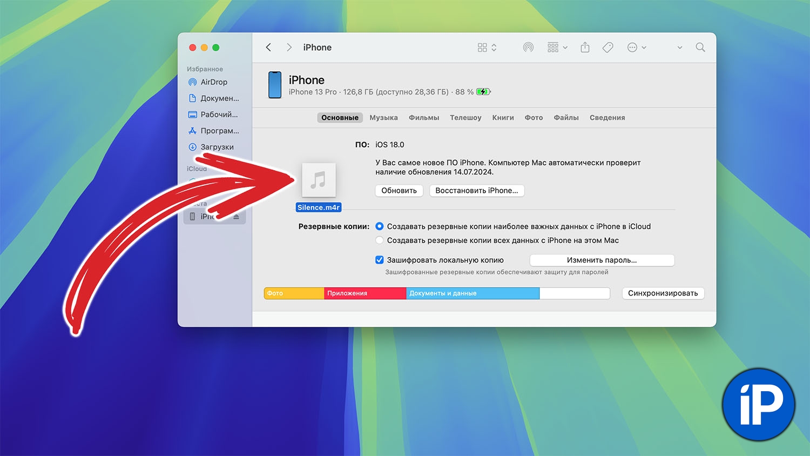This screenshot has height=456, width=810.
Task: Switch to the Книги tab
Action: pos(503,118)
